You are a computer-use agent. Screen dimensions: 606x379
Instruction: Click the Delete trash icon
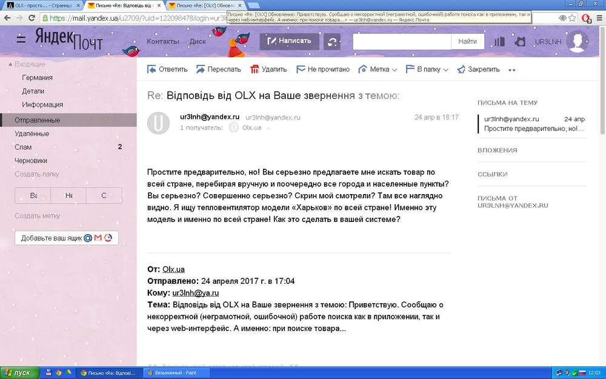pyautogui.click(x=255, y=69)
